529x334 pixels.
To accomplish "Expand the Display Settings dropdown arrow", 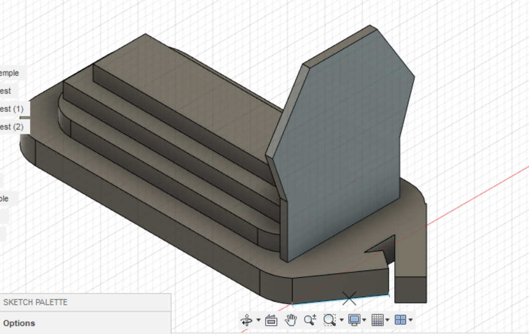I will pyautogui.click(x=364, y=320).
